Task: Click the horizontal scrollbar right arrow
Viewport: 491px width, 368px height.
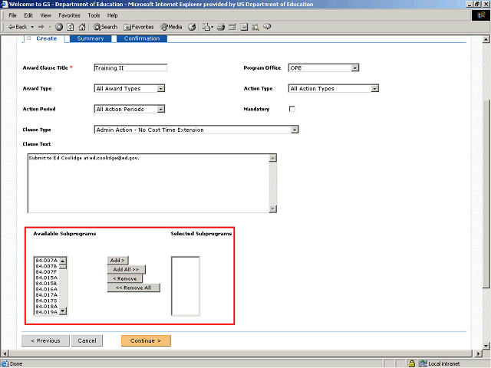Action: [478, 353]
